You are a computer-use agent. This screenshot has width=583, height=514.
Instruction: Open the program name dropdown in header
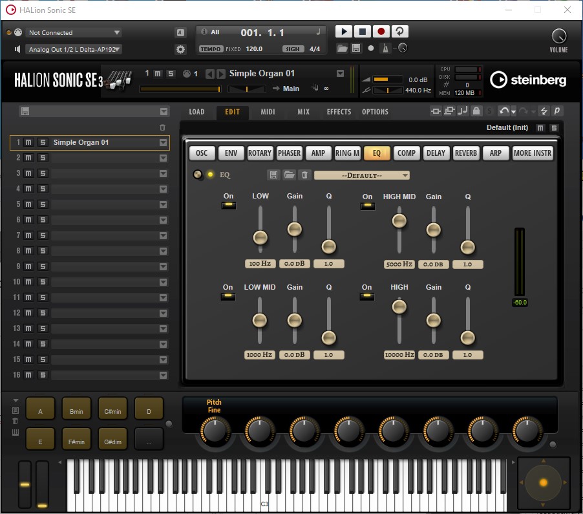pyautogui.click(x=340, y=74)
